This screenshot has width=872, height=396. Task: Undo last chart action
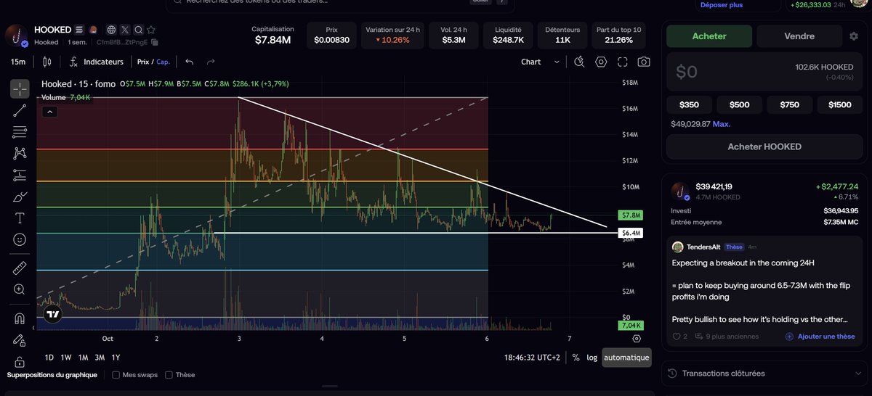(x=190, y=62)
